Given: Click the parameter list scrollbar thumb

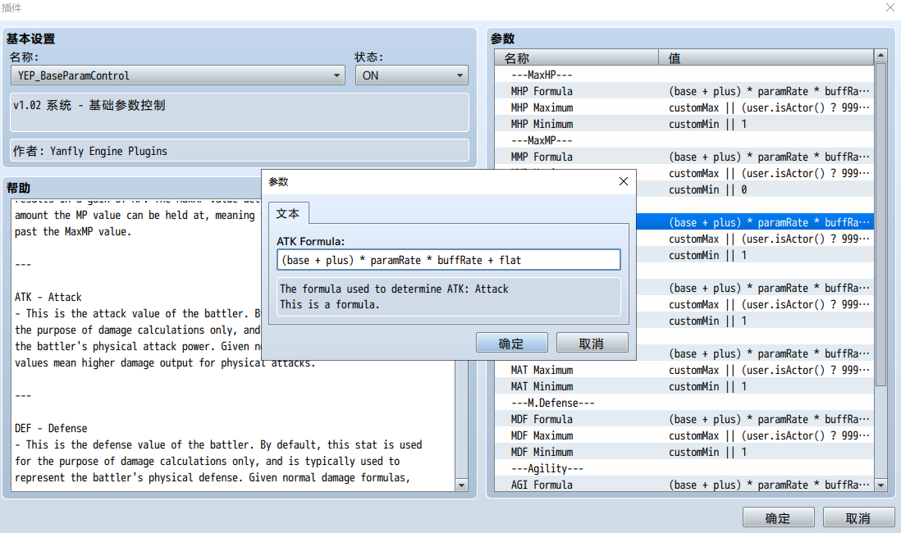Looking at the screenshot, I should tap(880, 224).
